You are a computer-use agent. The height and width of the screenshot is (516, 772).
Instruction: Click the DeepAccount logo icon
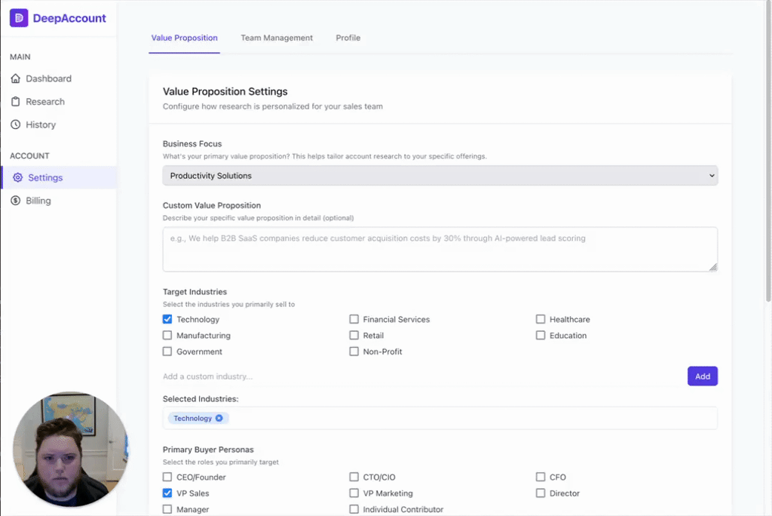click(x=19, y=18)
